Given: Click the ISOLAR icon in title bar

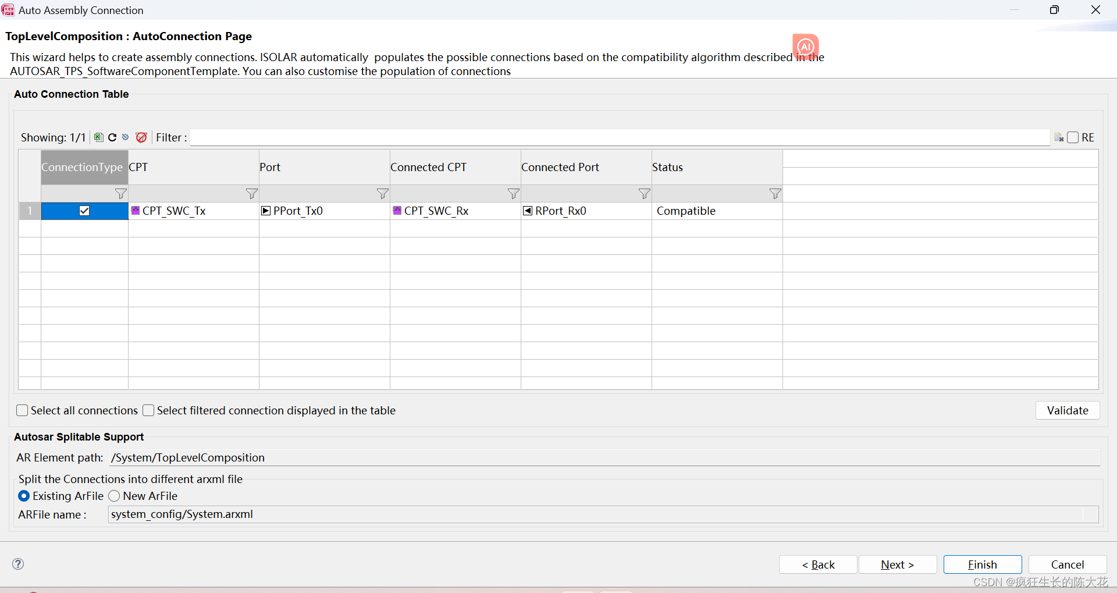Looking at the screenshot, I should [8, 10].
